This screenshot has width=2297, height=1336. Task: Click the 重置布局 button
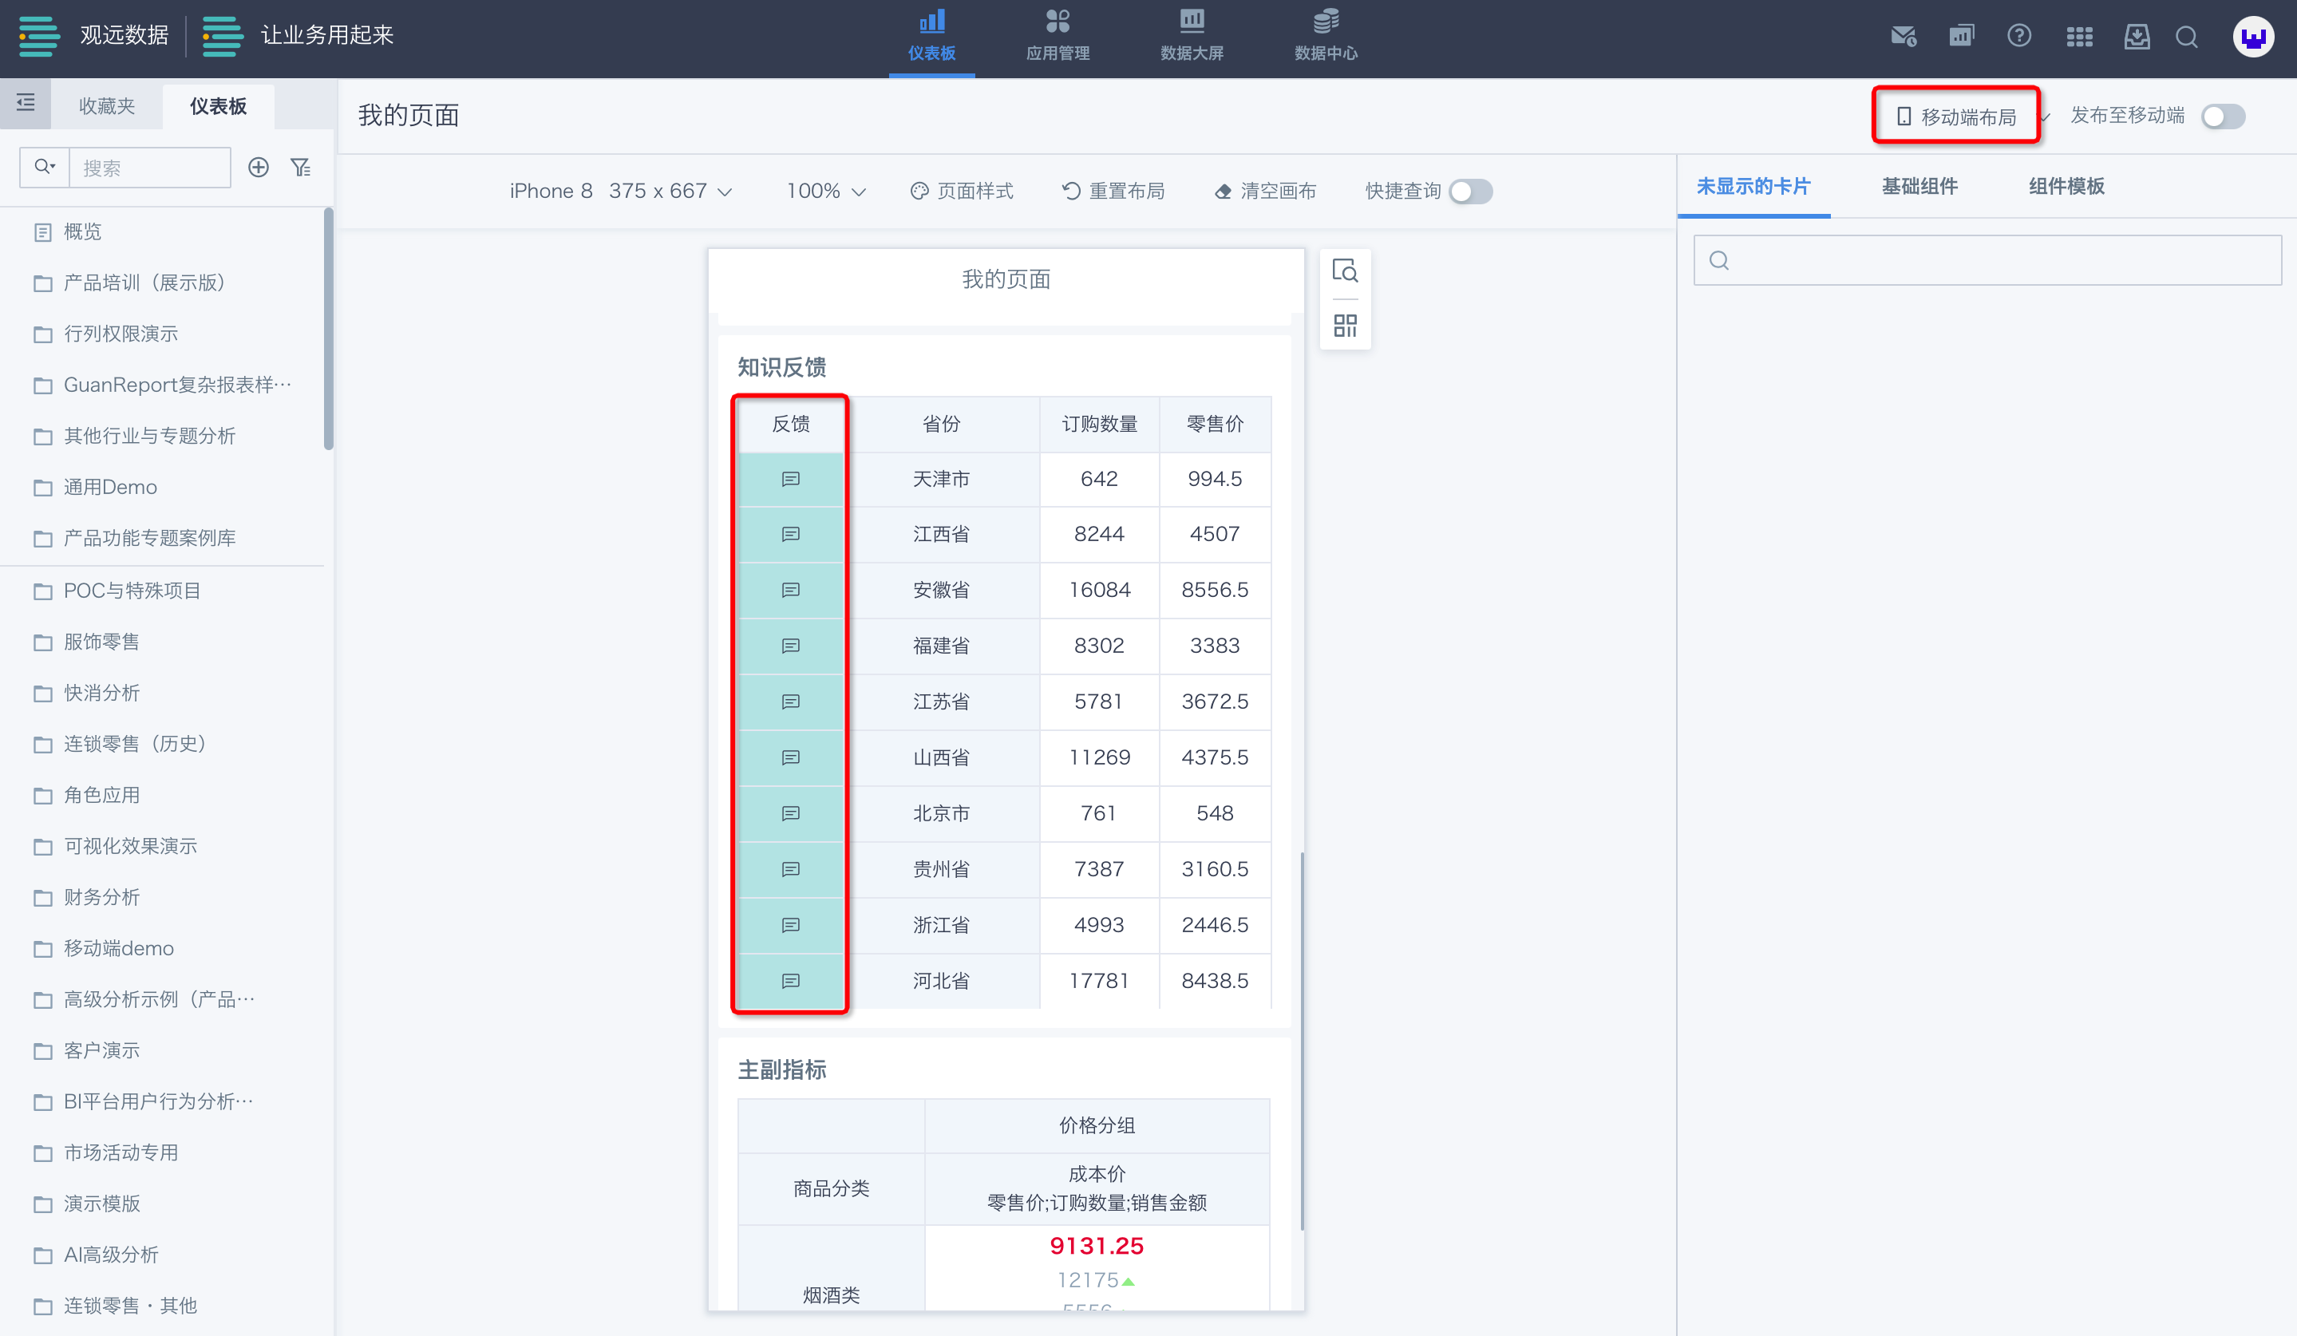(1113, 192)
